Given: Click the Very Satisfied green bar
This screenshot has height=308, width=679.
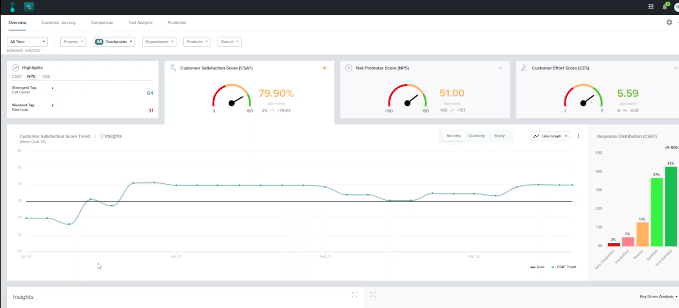Looking at the screenshot, I should (671, 207).
